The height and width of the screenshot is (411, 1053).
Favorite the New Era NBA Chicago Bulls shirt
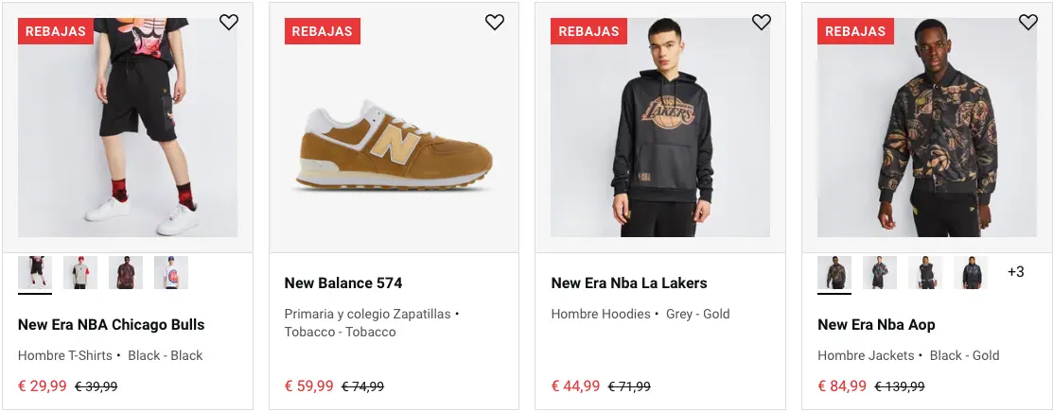(x=229, y=23)
